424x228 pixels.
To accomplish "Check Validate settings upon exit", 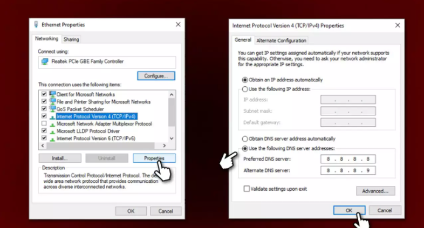I will coord(247,189).
